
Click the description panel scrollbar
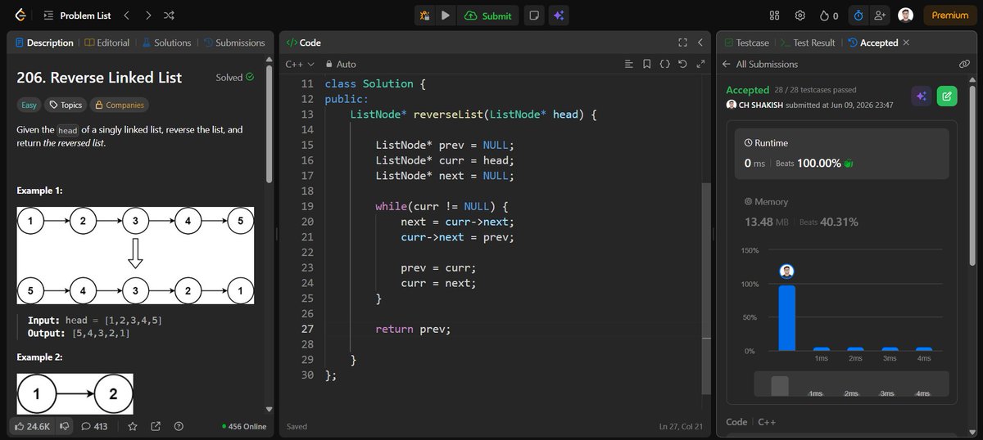[x=269, y=123]
